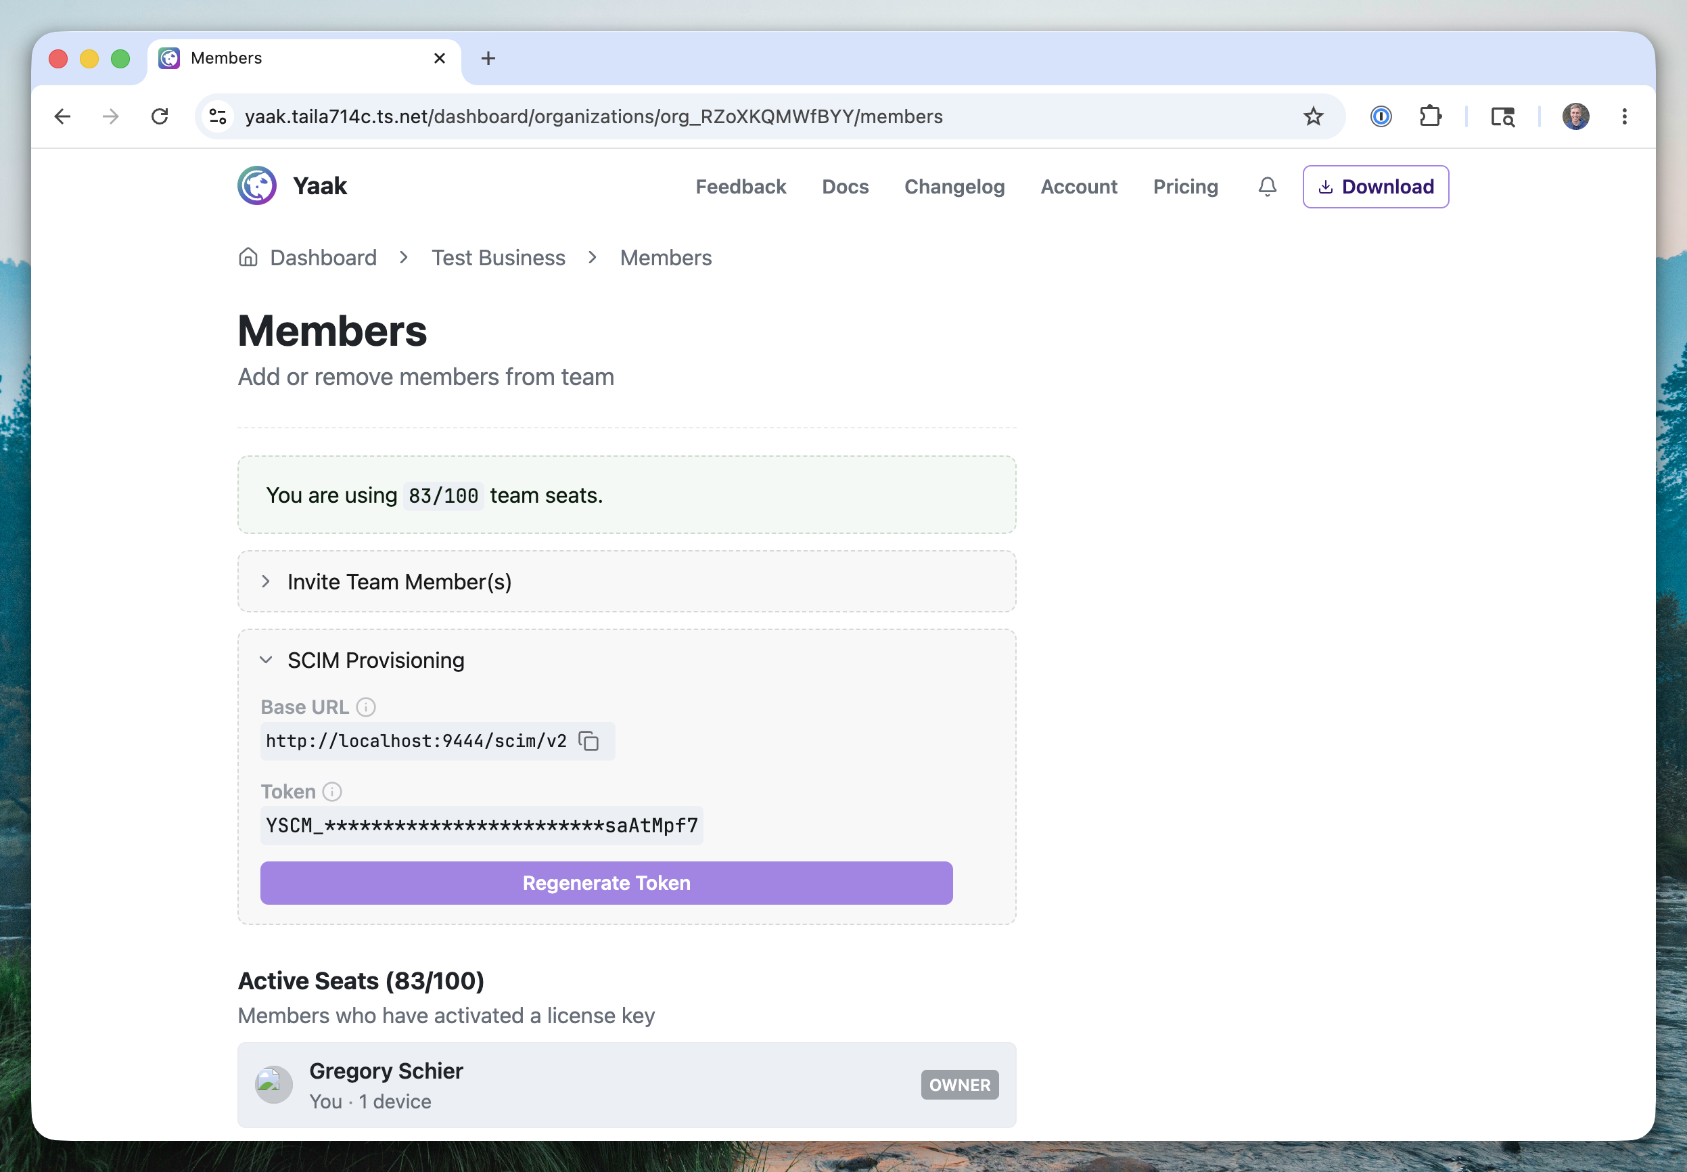The height and width of the screenshot is (1172, 1687).
Task: Navigate to Dashboard breadcrumb link
Action: pyautogui.click(x=323, y=258)
